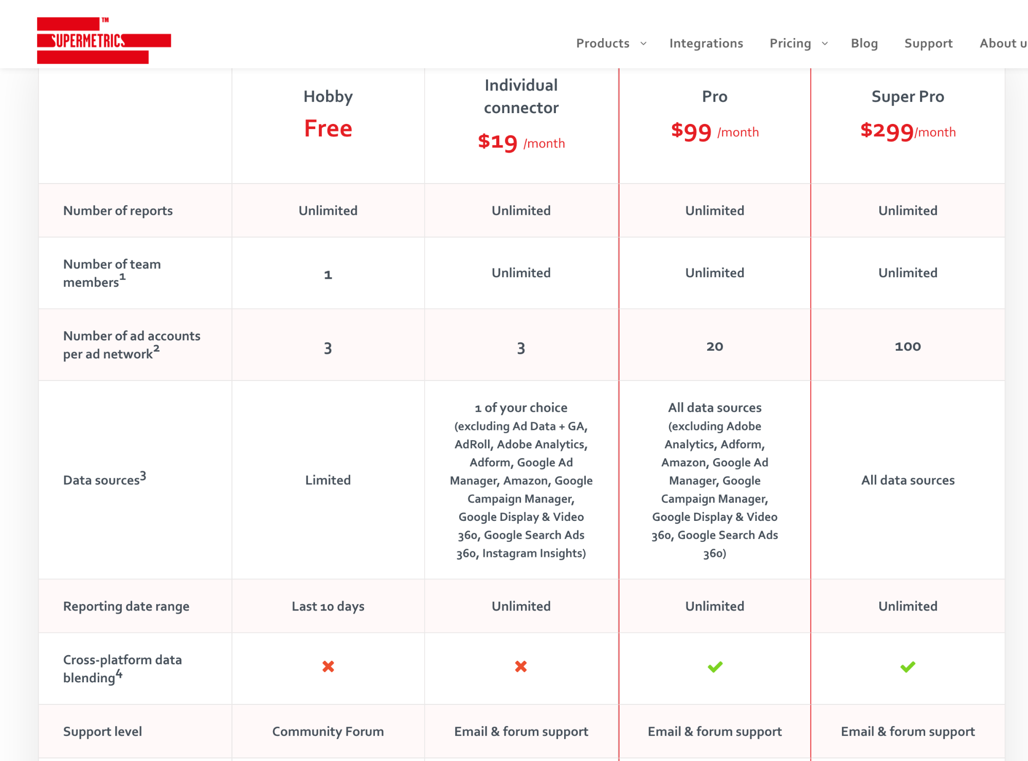Click the green checkmark under Pro plan
The width and height of the screenshot is (1028, 761).
click(715, 667)
